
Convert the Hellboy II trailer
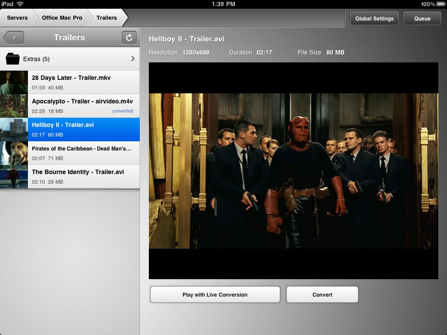(322, 294)
